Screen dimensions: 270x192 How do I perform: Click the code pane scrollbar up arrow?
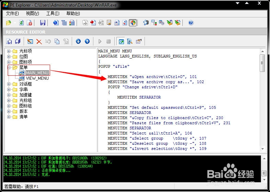tap(262, 51)
